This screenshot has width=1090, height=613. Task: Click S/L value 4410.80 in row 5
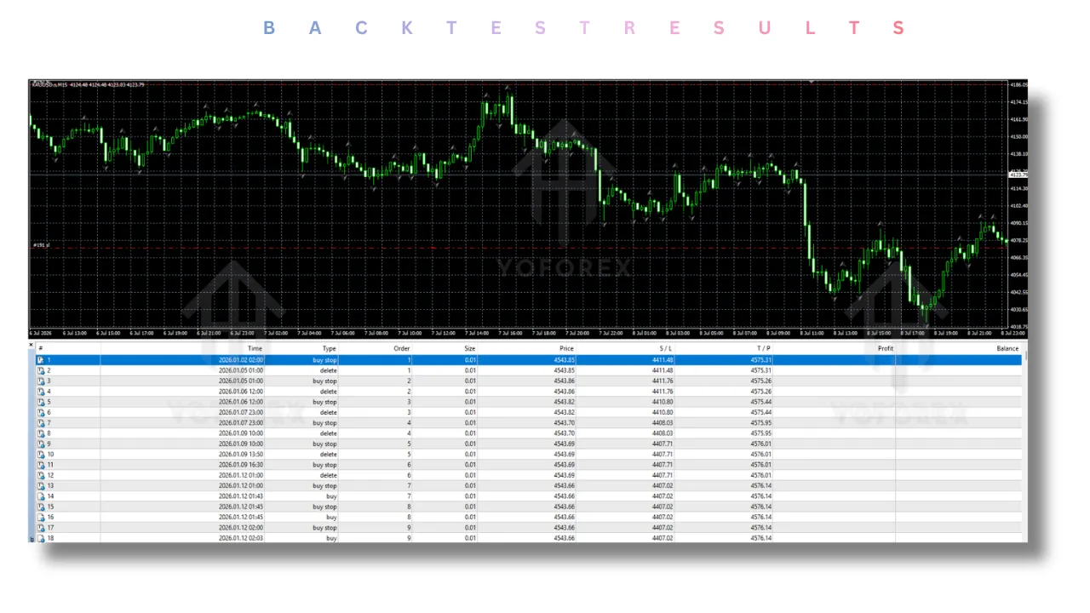[663, 402]
